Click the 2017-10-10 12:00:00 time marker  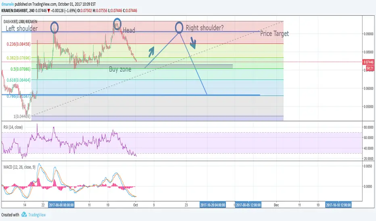338,205
